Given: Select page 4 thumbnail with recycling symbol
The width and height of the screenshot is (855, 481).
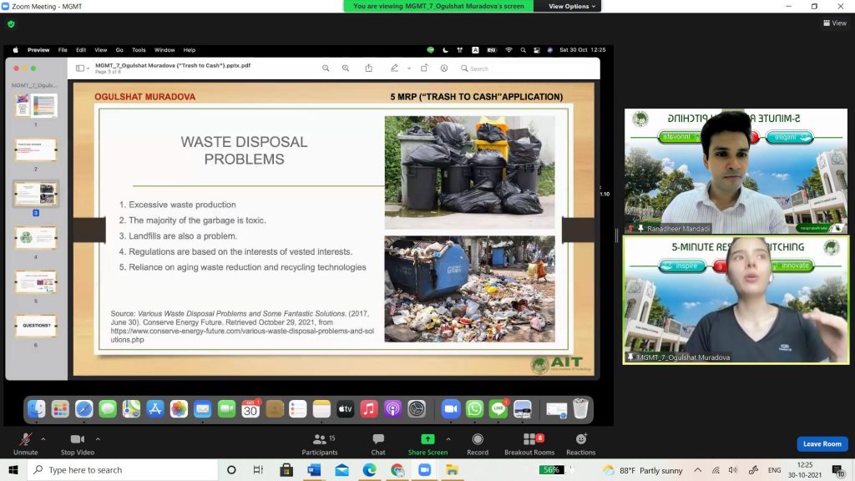Looking at the screenshot, I should click(36, 238).
